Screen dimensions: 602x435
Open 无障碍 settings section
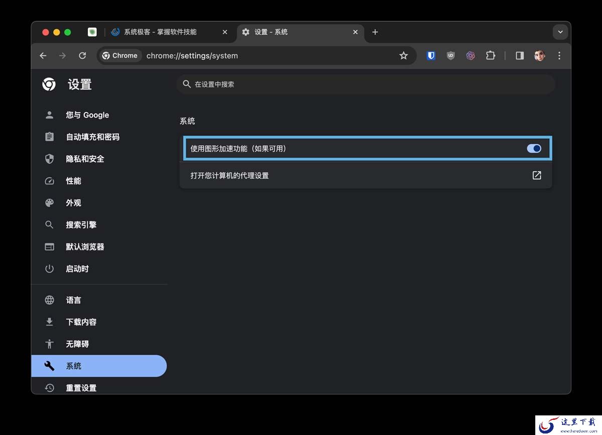click(99, 344)
